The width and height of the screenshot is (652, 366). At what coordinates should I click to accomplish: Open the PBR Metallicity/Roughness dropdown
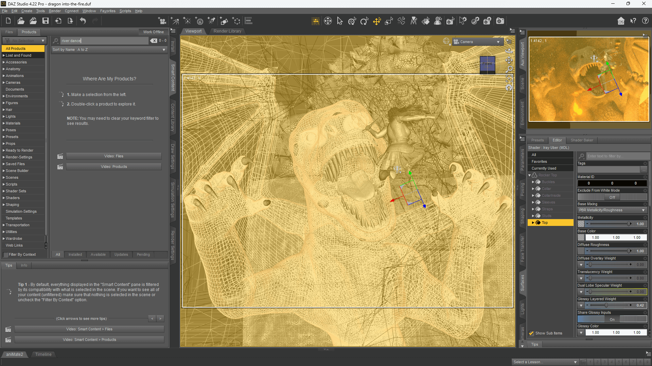coord(612,210)
